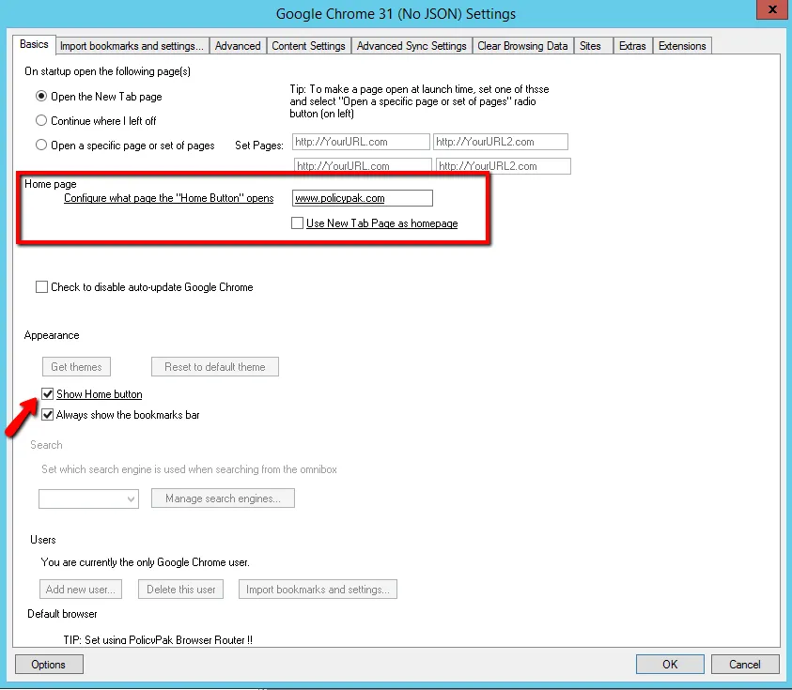Screen dimensions: 792x690
Task: Enable Use New Tab Page as homepage
Action: pos(298,223)
